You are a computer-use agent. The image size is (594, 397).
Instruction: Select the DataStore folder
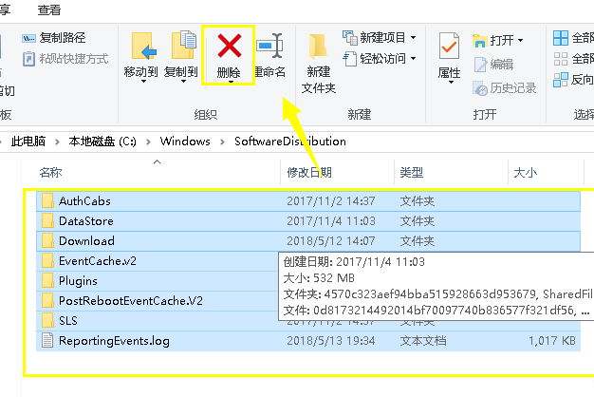pos(85,221)
